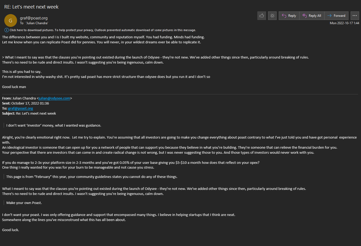Viewport: 361px width, 246px height.
Task: Reply to the email from graf@poast.org
Action: pyautogui.click(x=289, y=16)
